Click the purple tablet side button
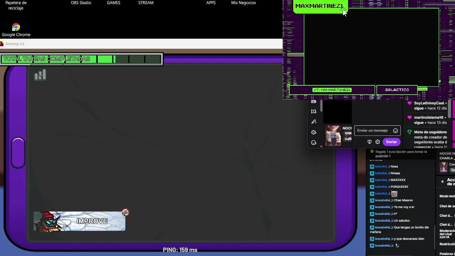 point(18,153)
